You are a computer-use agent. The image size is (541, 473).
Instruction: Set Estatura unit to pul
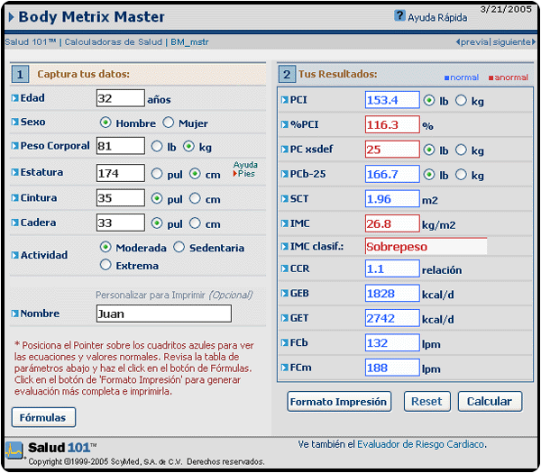157,173
